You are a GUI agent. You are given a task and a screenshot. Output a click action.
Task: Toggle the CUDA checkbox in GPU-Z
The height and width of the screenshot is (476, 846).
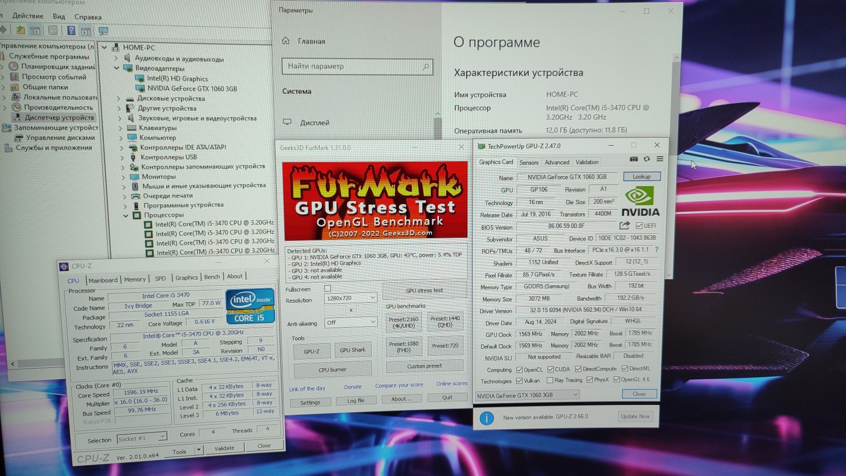(x=550, y=369)
